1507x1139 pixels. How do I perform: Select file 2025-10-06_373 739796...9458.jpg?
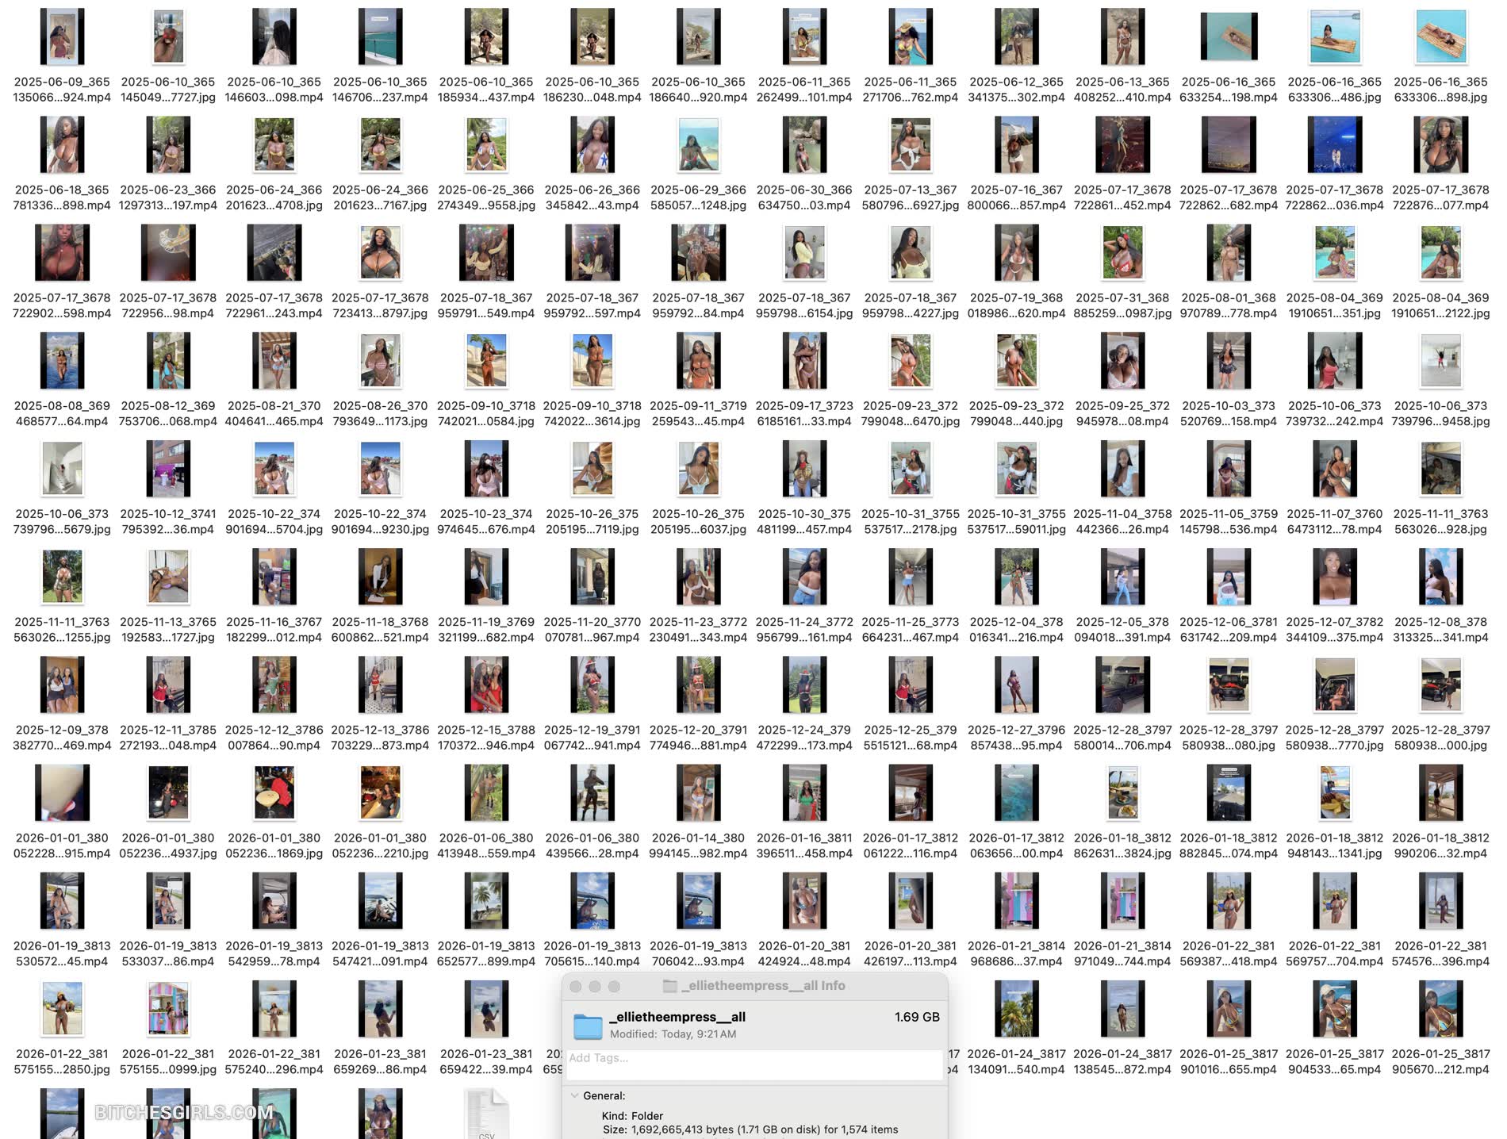1440,361
